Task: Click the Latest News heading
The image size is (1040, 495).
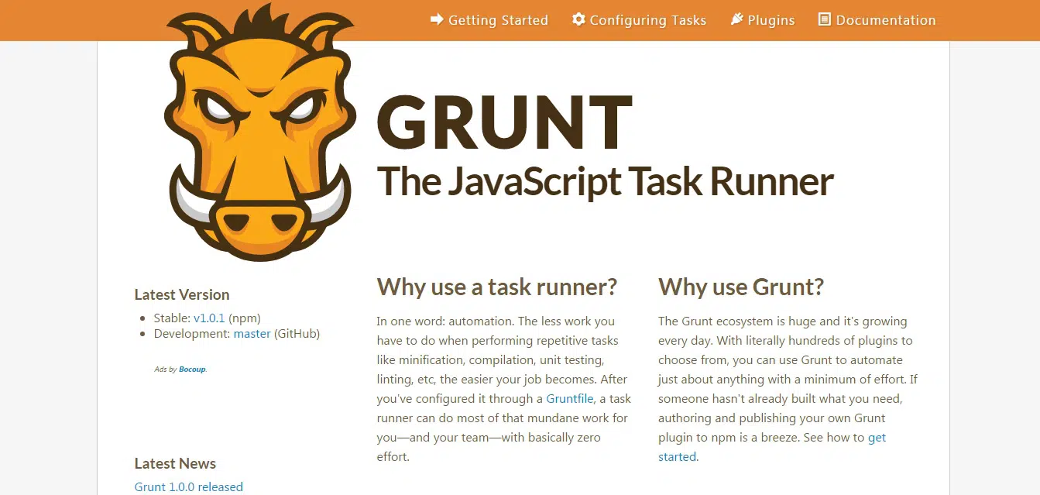Action: 175,463
